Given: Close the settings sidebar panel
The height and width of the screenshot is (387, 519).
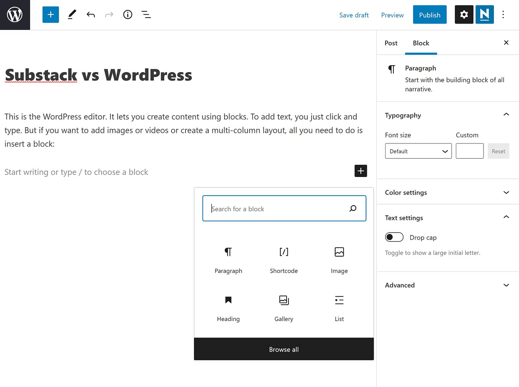Looking at the screenshot, I should [506, 43].
